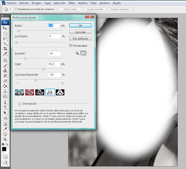Confirm with the OK button
Screen dimensions: 186x169
[80, 26]
